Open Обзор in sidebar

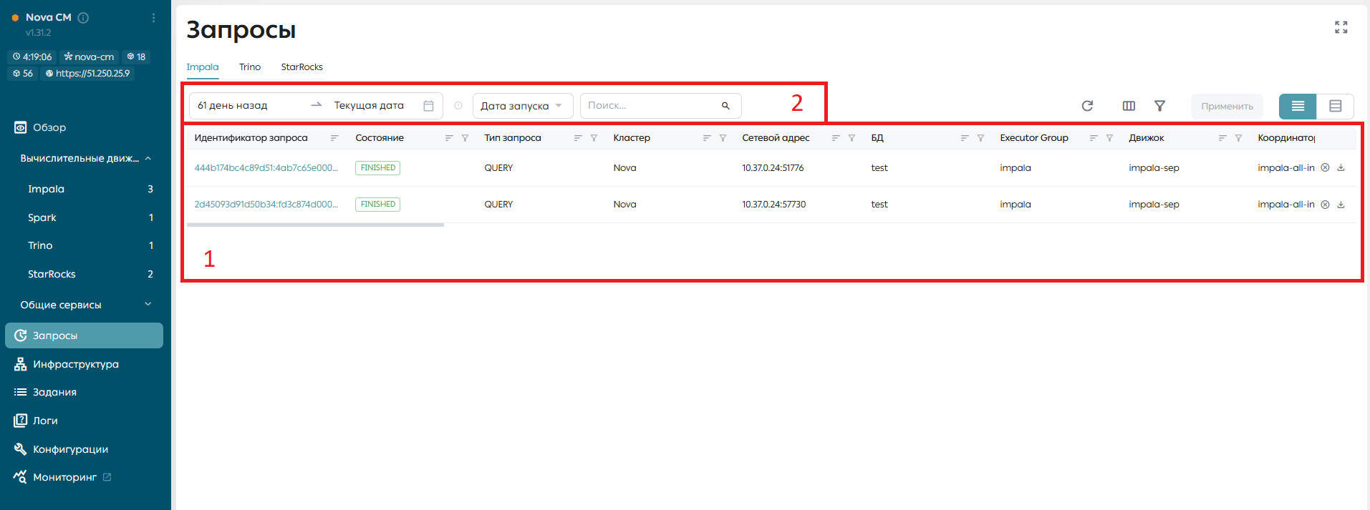coord(85,127)
